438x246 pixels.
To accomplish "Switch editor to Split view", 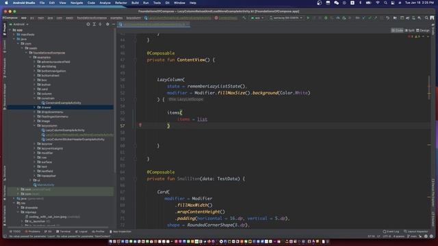I will [409, 30].
